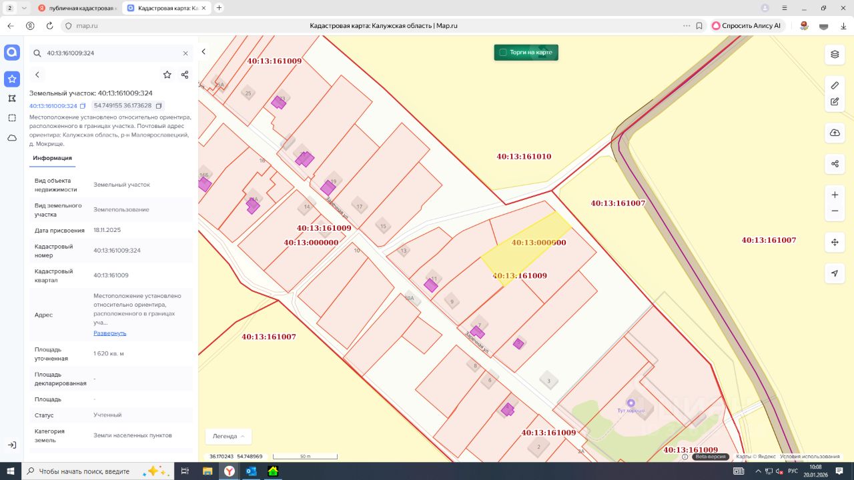Reload the current page
The width and height of the screenshot is (854, 480).
pyautogui.click(x=49, y=26)
